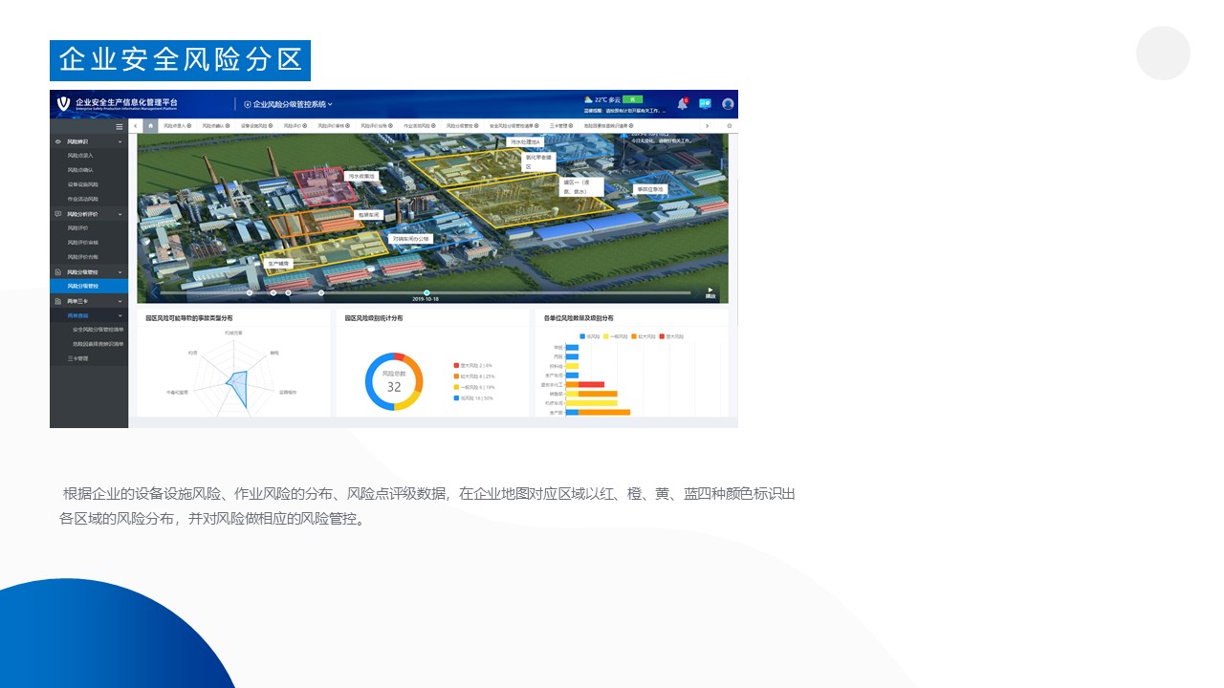Click the 2019-10-18 timeline marker
This screenshot has height=688, width=1224.
tap(426, 293)
